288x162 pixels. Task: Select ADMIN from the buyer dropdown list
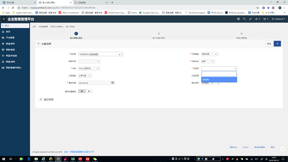(x=219, y=80)
